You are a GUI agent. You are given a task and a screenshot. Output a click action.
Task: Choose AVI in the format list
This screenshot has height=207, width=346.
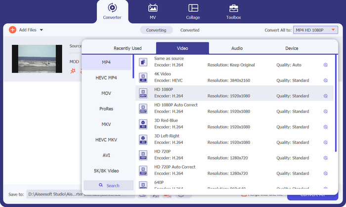click(x=106, y=155)
